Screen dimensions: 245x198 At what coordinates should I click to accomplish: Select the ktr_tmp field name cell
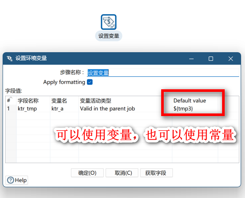[33, 109]
